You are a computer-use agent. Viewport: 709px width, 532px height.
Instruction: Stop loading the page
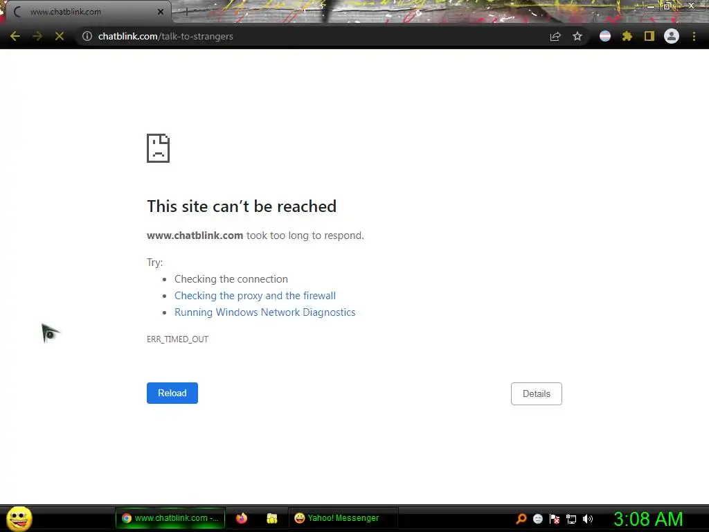tap(60, 36)
